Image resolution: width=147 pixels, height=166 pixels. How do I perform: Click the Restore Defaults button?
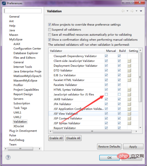pos(109,147)
